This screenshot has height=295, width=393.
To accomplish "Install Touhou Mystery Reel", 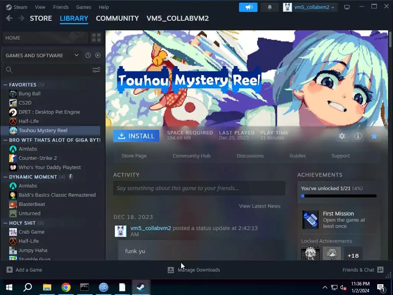I will (136, 136).
